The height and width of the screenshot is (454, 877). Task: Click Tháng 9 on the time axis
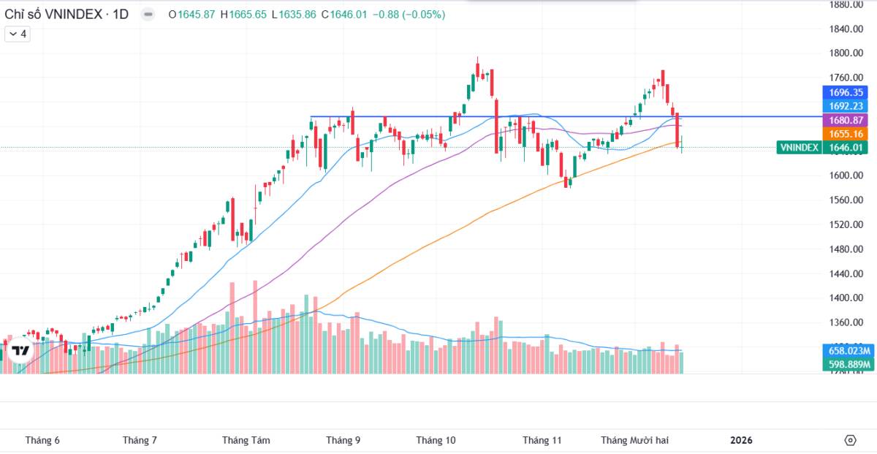point(343,440)
